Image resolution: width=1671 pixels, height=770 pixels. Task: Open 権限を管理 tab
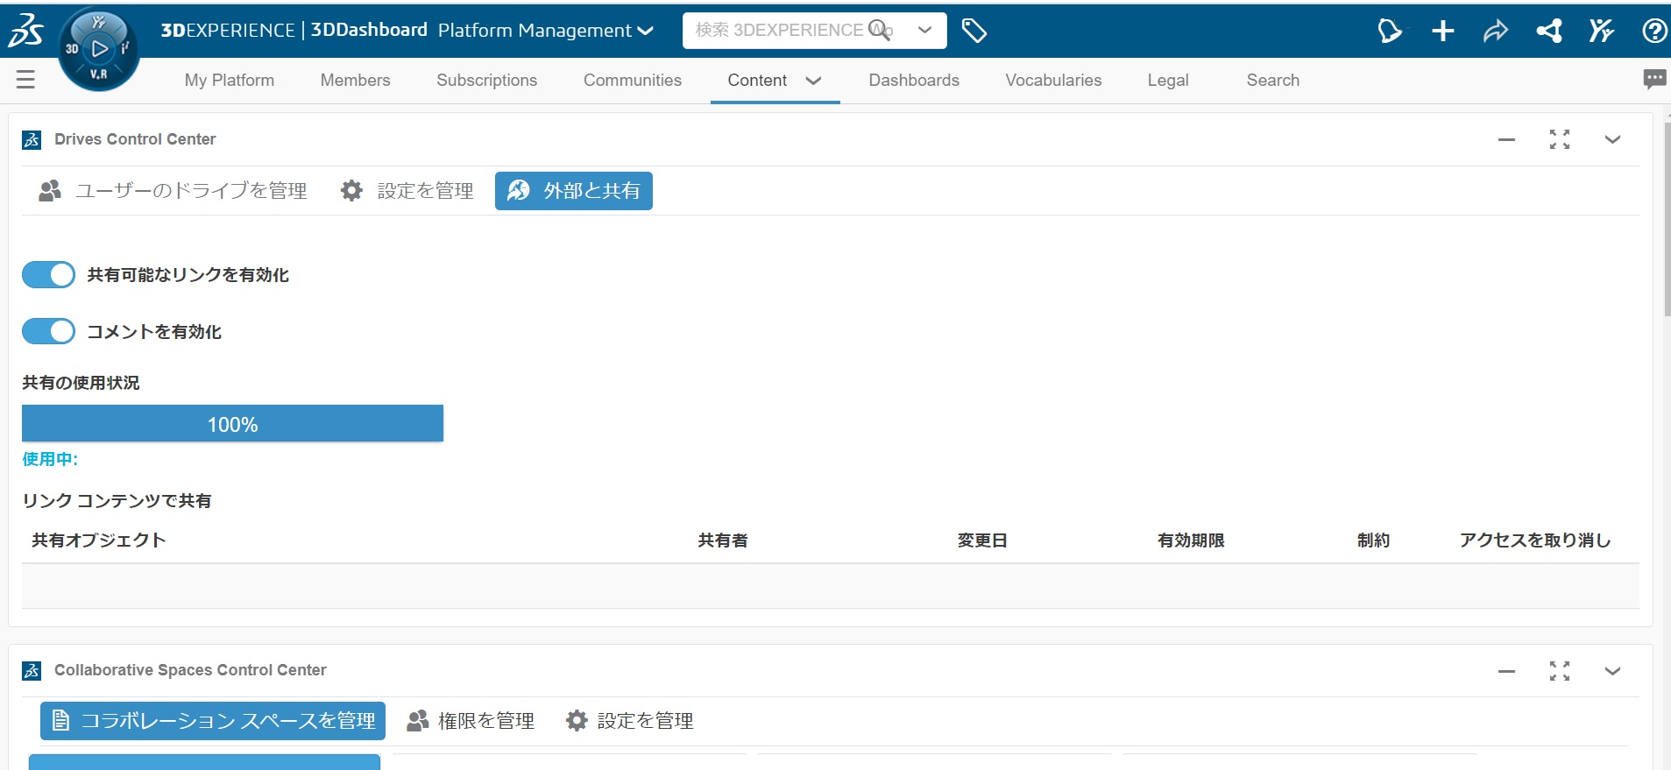click(x=471, y=721)
